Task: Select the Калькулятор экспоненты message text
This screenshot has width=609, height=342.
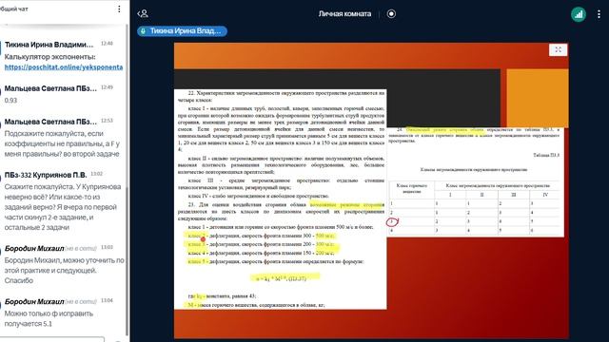Action: 49,57
